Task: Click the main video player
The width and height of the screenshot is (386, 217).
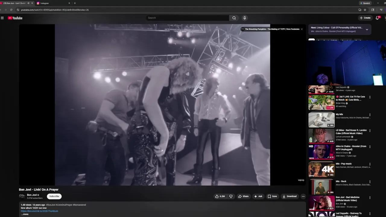Action: pos(162,105)
